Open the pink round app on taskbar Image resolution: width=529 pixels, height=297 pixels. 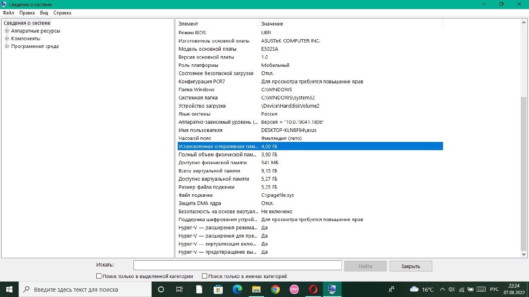pos(294,289)
